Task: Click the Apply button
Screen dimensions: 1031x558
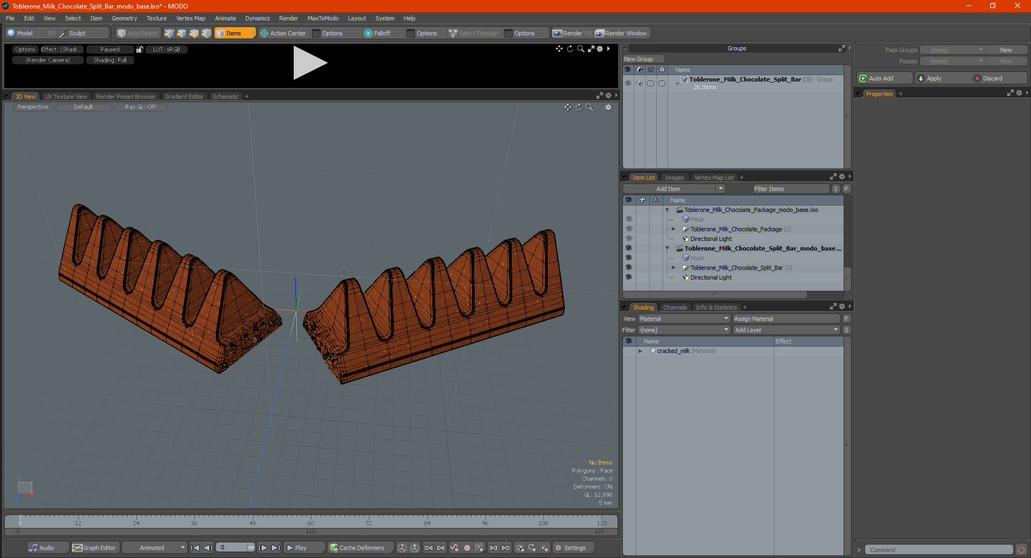Action: point(942,78)
